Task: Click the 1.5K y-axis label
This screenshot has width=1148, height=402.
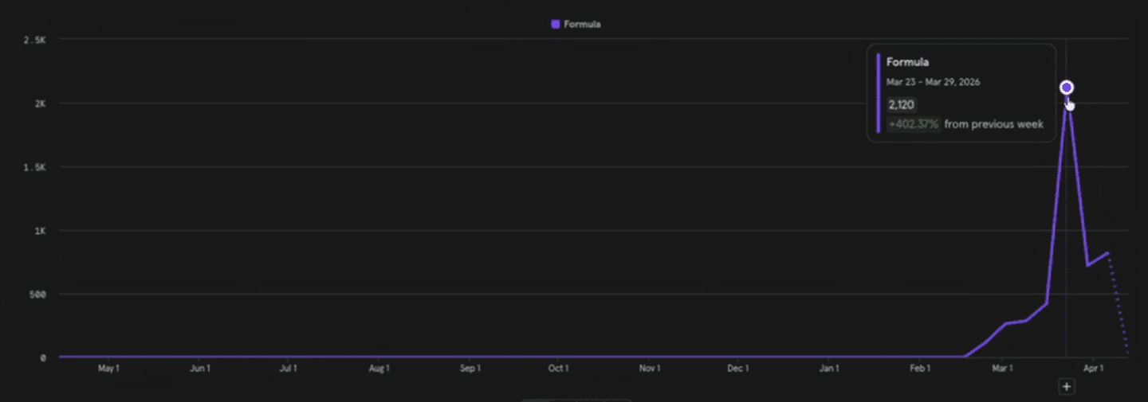Action: (x=35, y=167)
